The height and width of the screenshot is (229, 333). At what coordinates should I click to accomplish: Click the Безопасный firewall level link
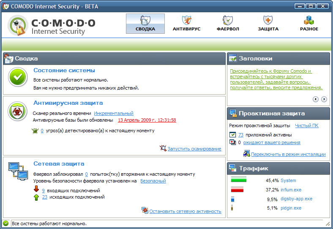coord(153,181)
